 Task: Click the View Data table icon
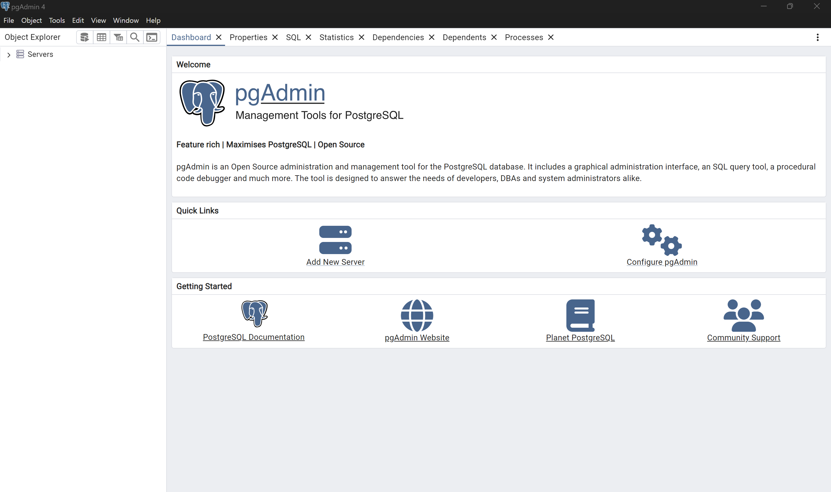point(101,37)
